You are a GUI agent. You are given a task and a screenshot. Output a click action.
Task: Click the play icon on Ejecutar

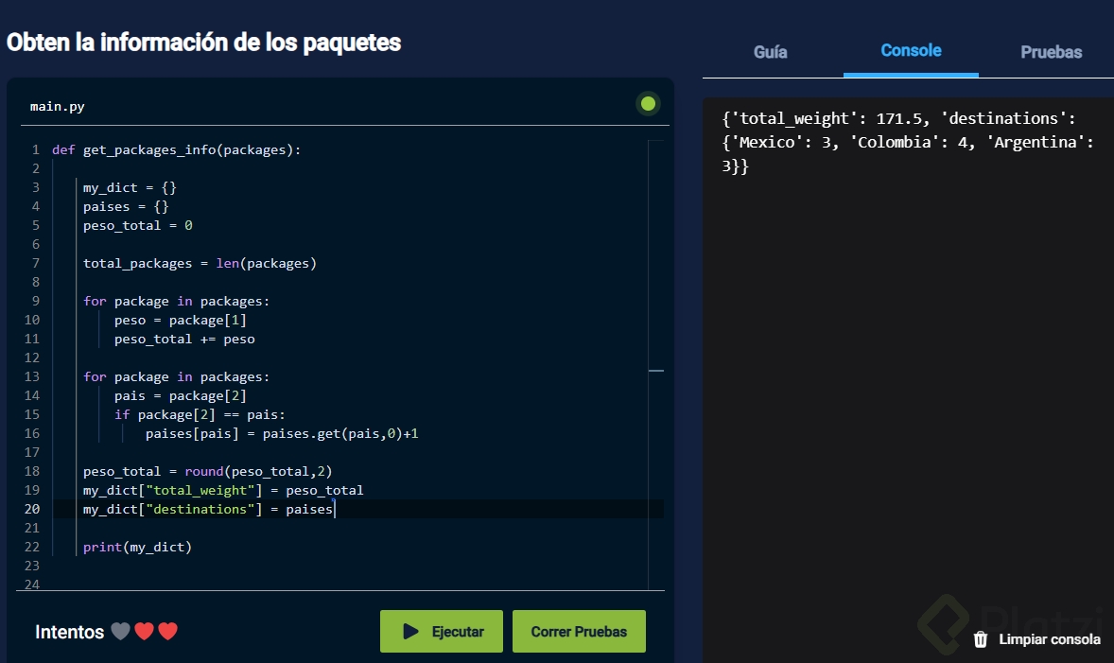click(411, 632)
